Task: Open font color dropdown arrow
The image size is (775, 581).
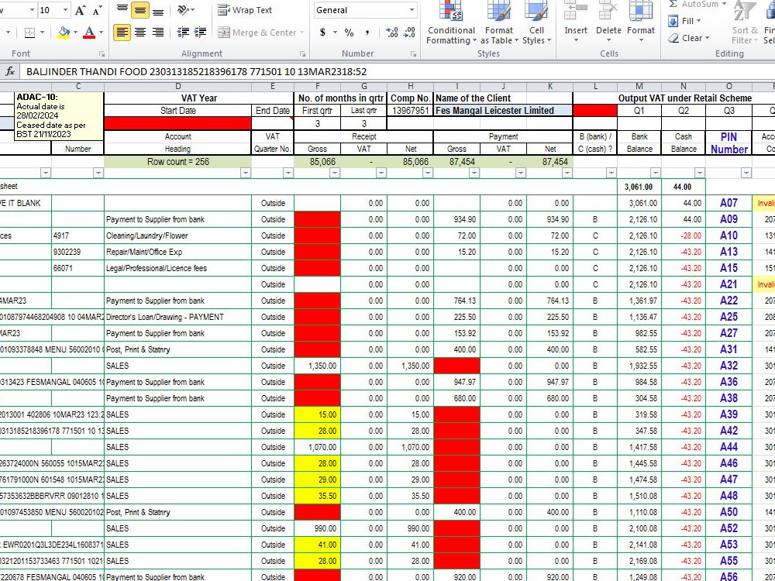Action: click(101, 33)
